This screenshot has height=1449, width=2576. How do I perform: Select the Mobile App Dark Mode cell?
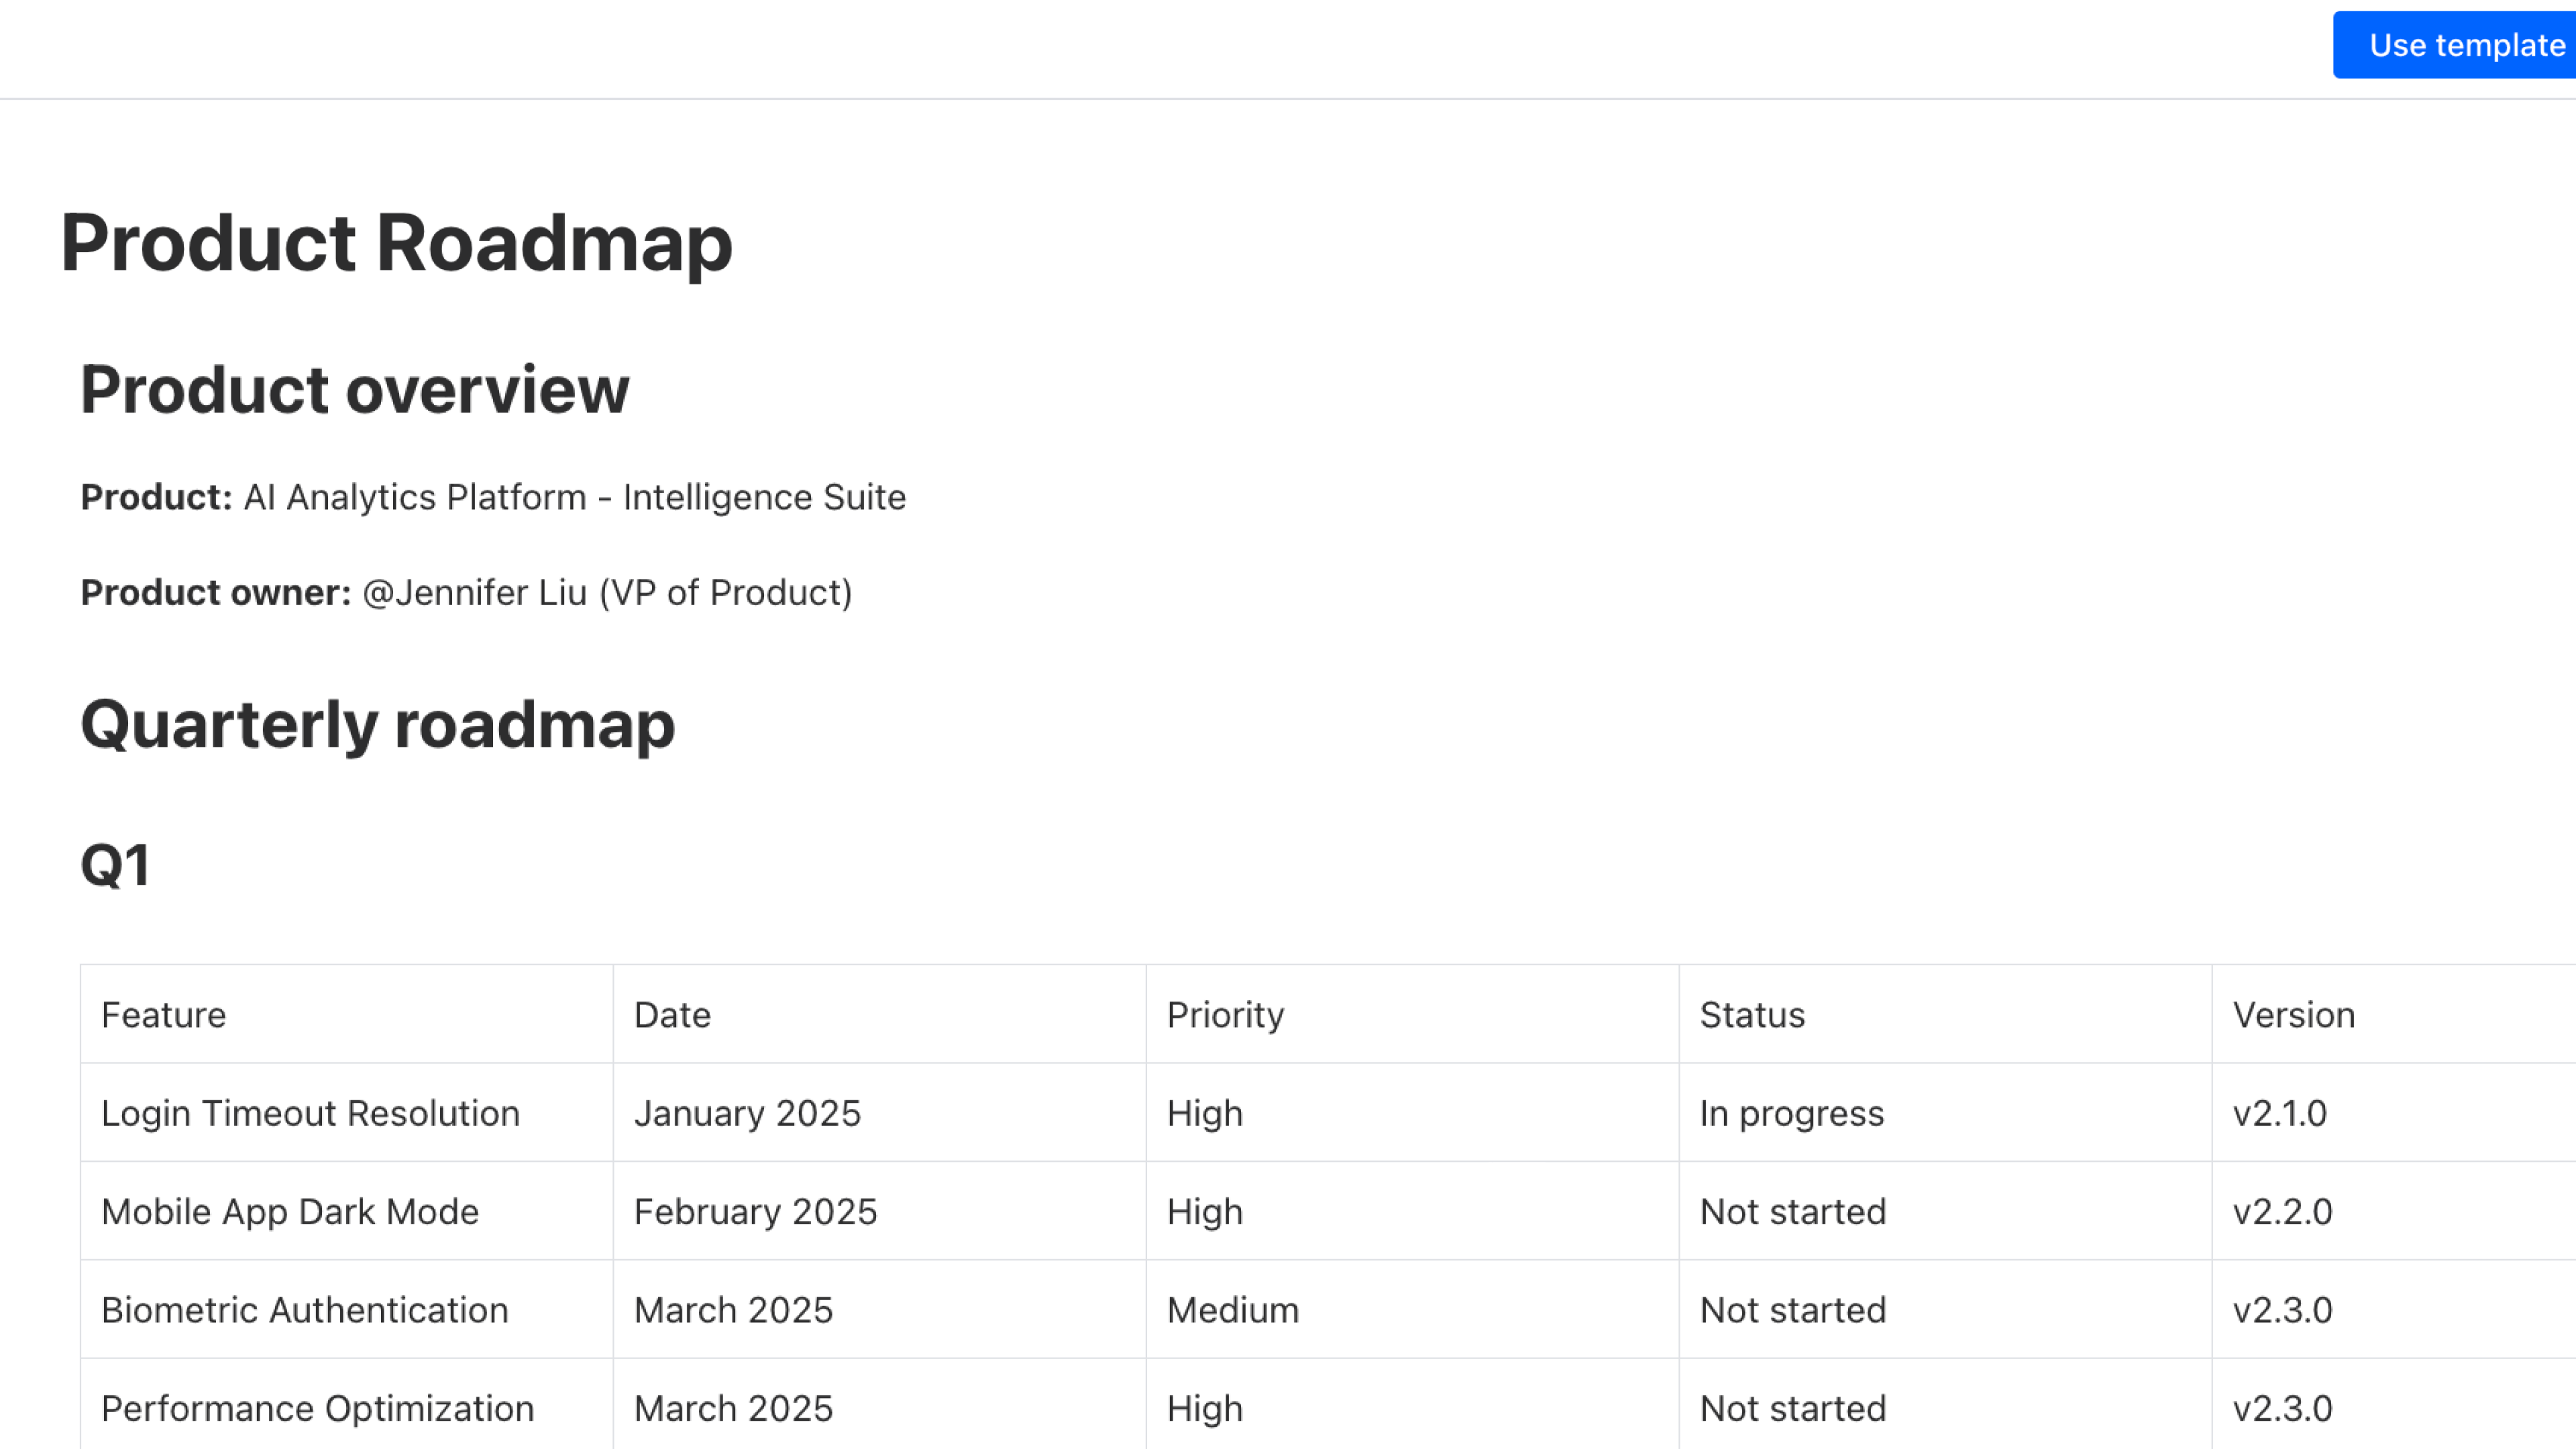[x=290, y=1211]
